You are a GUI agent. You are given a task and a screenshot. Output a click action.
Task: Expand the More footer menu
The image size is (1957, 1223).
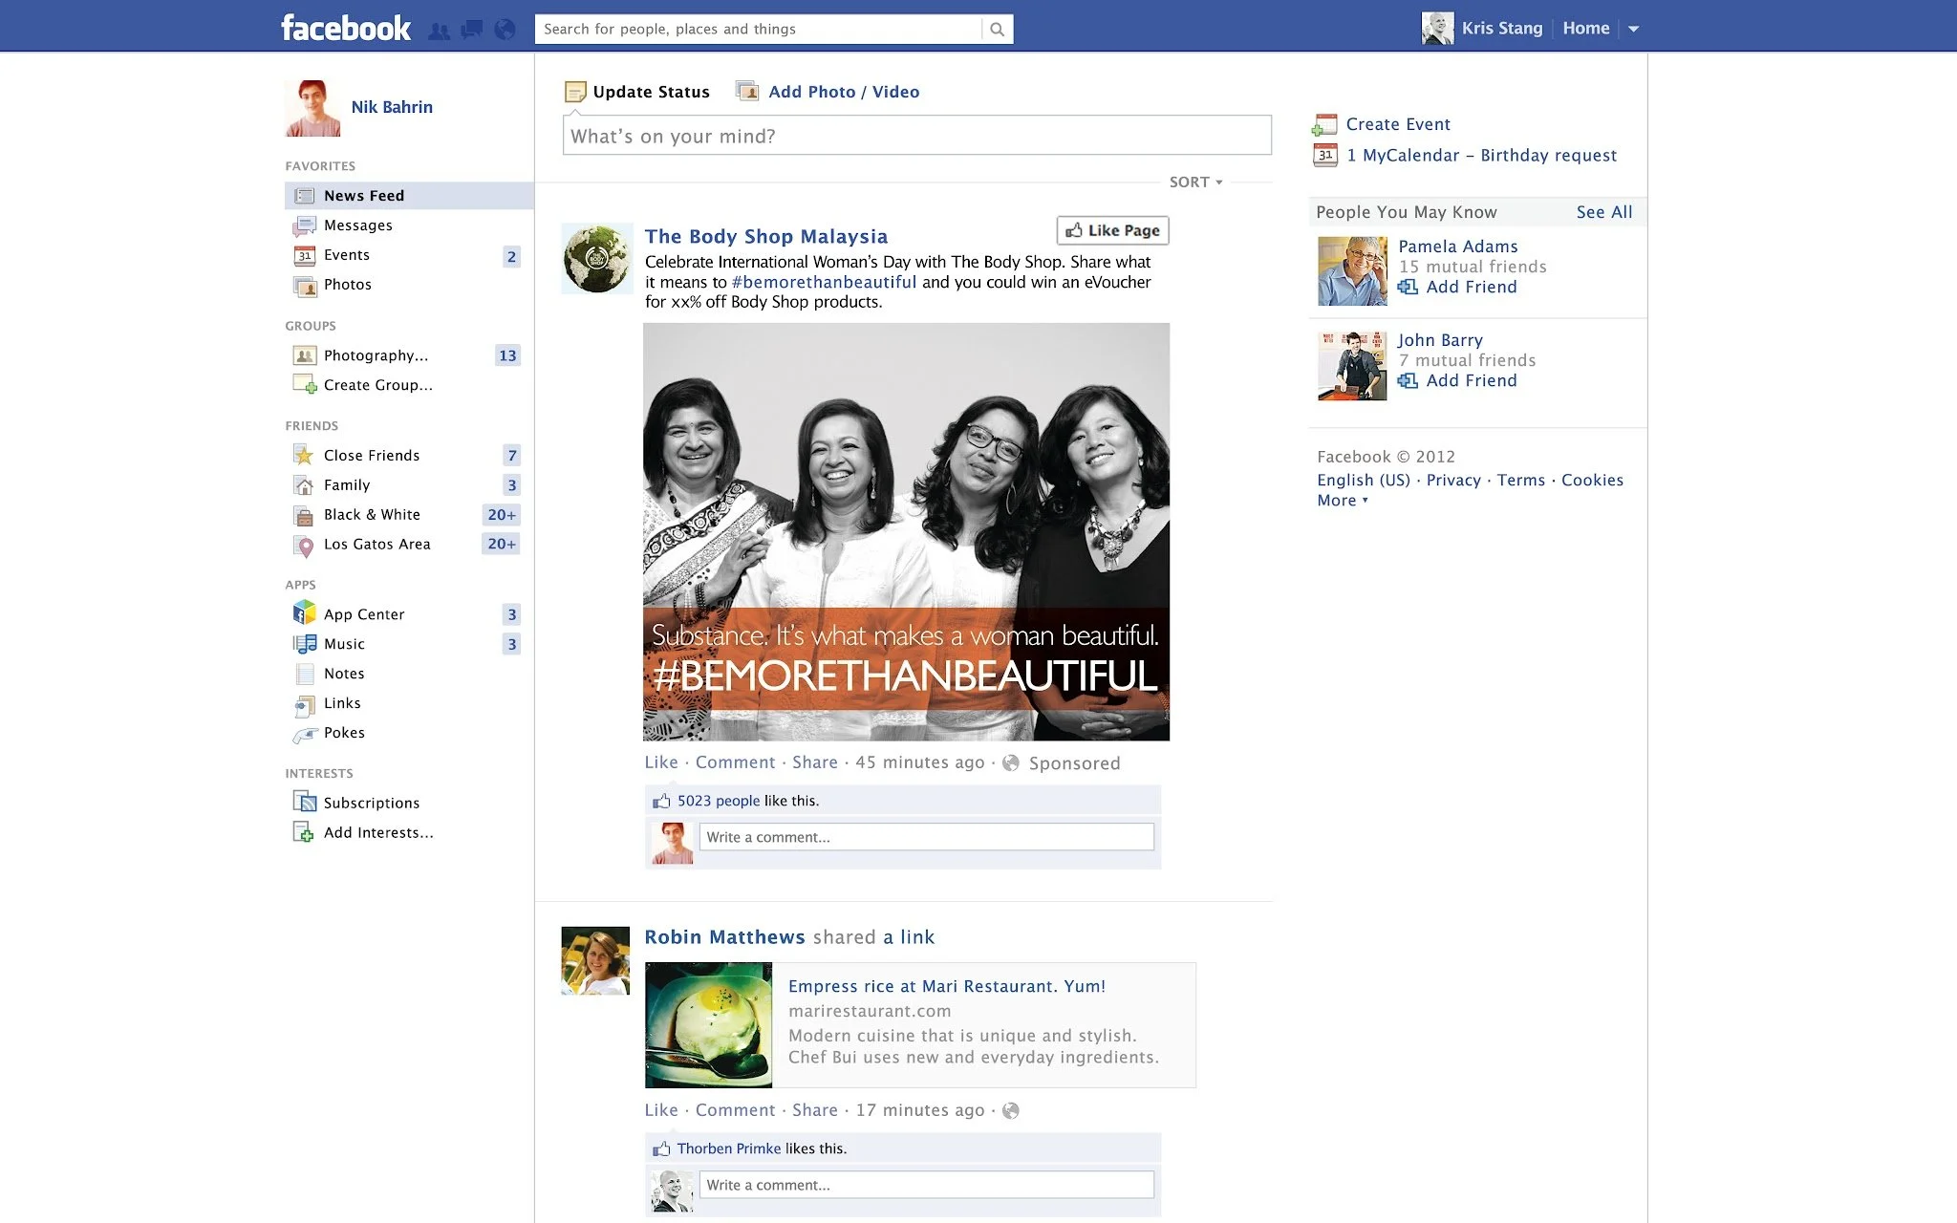1343,501
